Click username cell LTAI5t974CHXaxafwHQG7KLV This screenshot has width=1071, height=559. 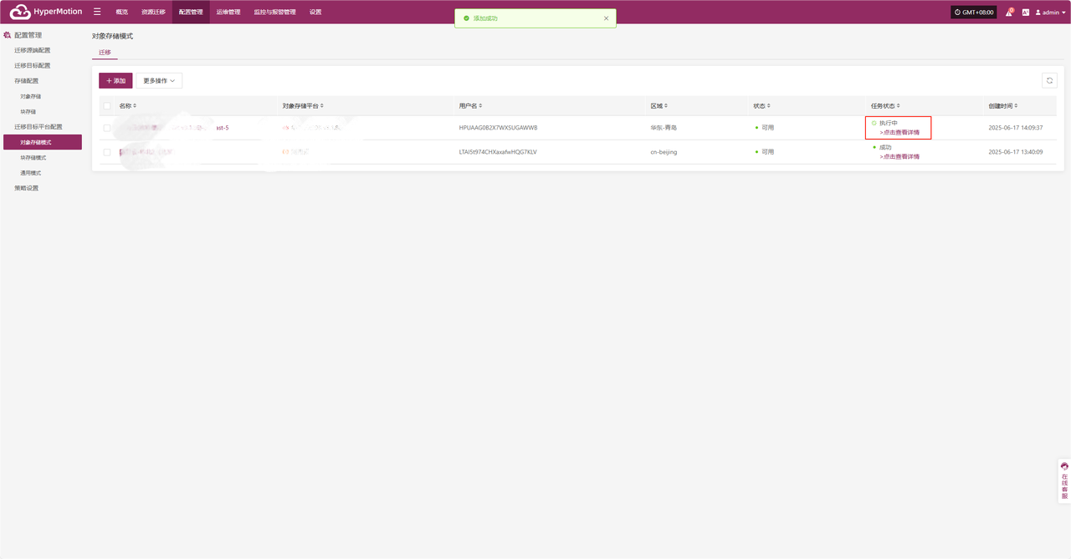tap(498, 152)
